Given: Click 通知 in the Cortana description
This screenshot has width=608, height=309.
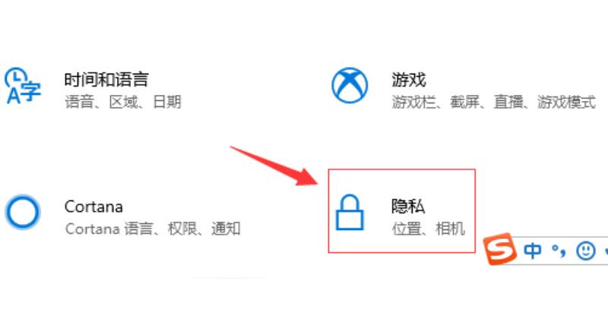Looking at the screenshot, I should 226,229.
